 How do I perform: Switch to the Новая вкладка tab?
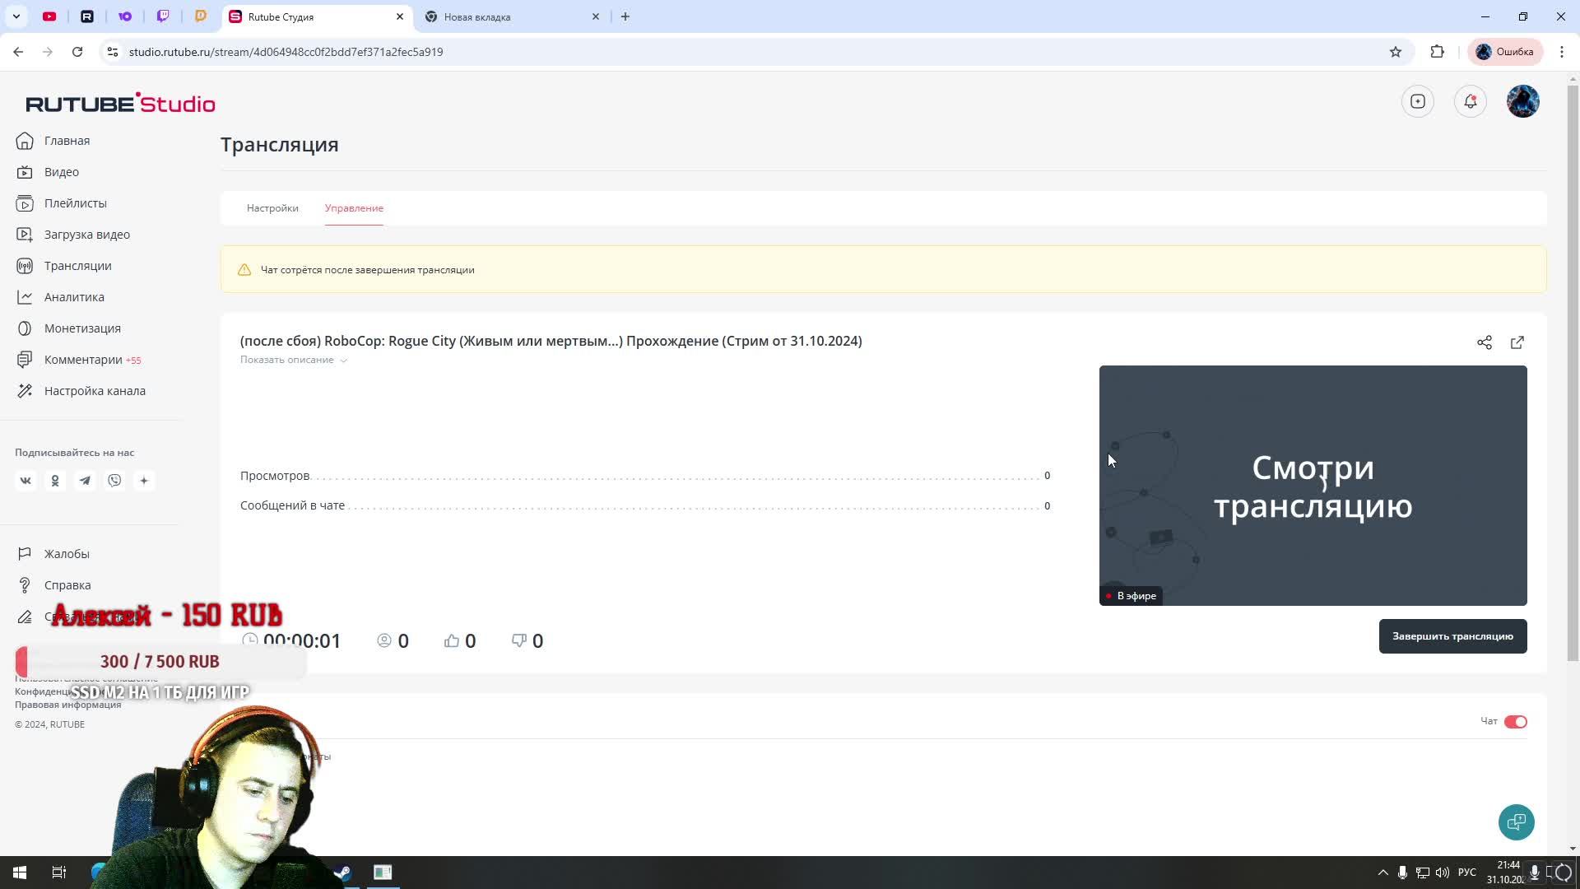click(x=512, y=16)
